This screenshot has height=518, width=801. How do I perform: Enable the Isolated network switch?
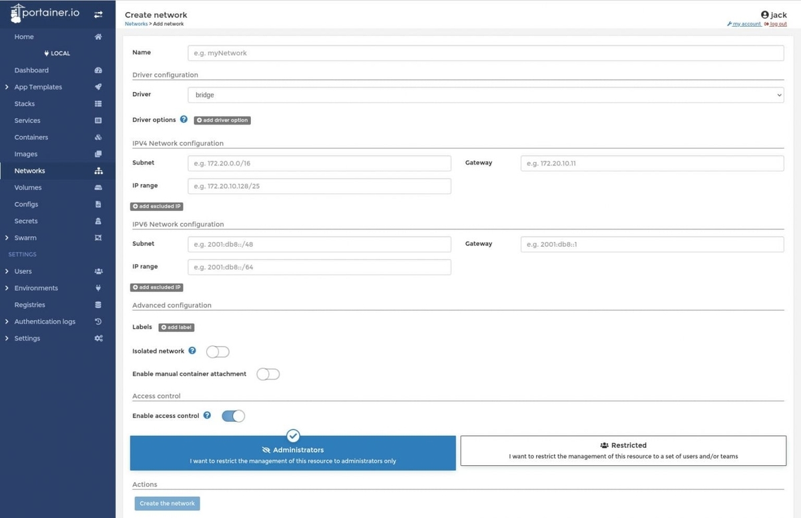217,351
